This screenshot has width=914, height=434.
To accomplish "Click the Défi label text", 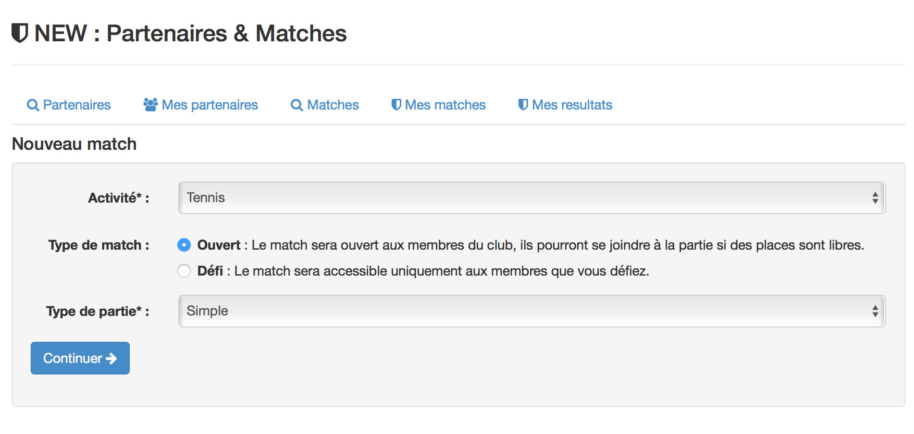I will point(210,271).
